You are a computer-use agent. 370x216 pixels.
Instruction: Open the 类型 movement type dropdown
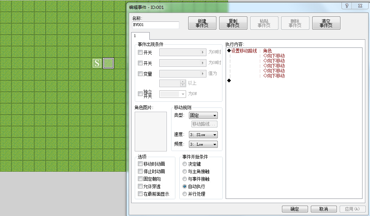point(203,115)
